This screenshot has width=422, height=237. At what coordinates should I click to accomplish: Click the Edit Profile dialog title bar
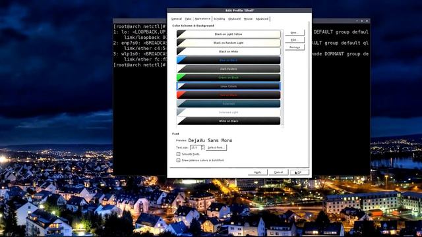[x=239, y=11]
